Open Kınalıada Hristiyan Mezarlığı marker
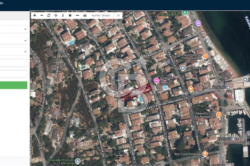250x166 pixels. [78, 161]
